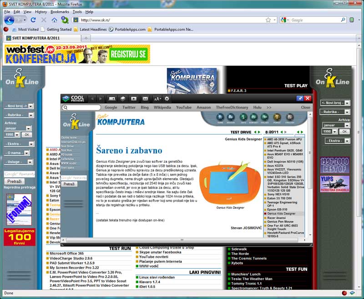Viewport: 364px width, 299px height.
Task: Send preview by CoolPreviews email envelope icon
Action: 145,99
